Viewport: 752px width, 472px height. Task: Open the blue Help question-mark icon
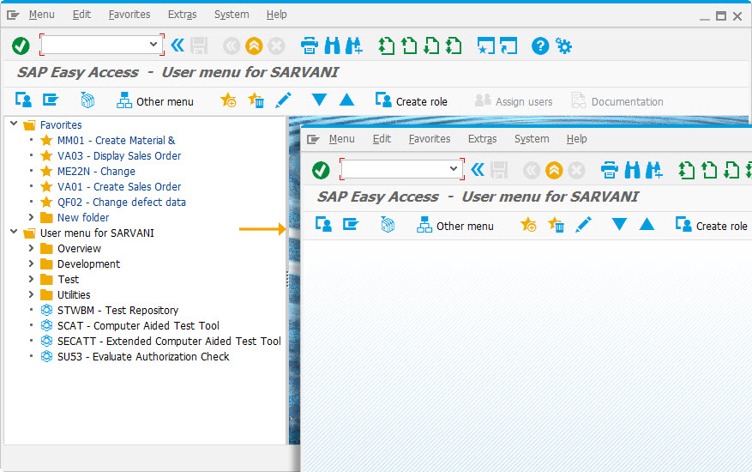[x=540, y=46]
